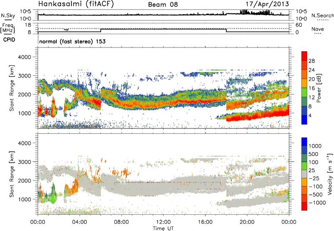Image resolution: width=334 pixels, height=231 pixels.
Task: Click the Time UT axis label
Action: [x=163, y=228]
